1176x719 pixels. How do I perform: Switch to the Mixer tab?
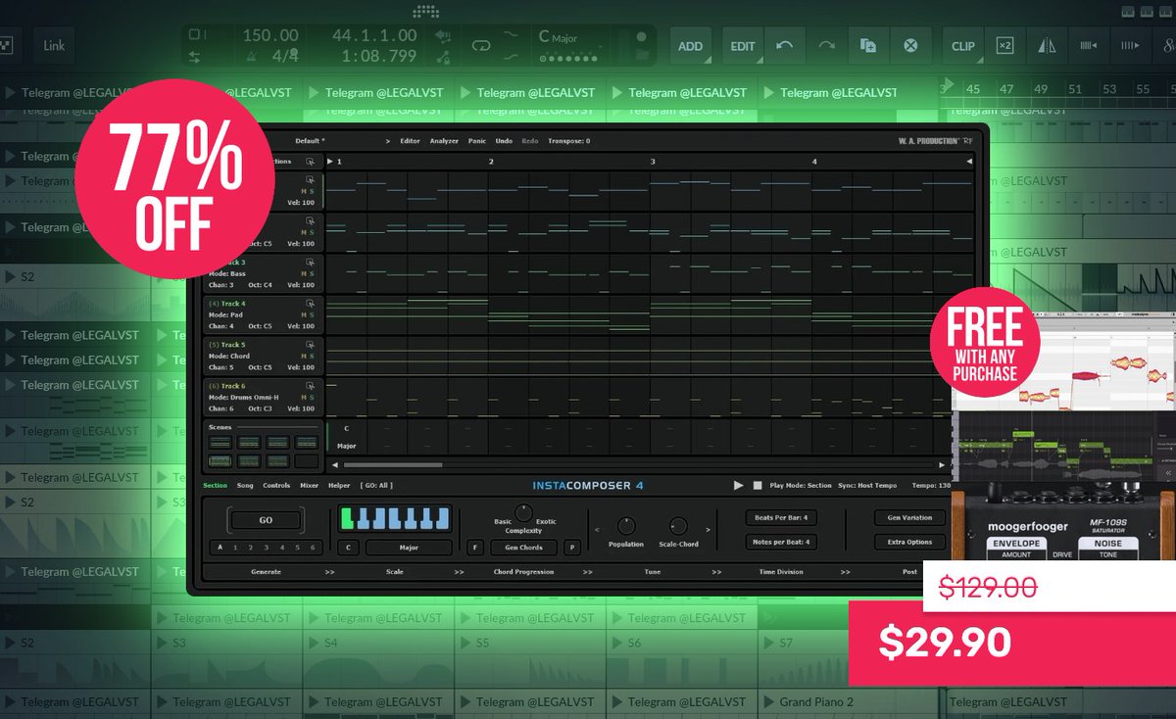click(309, 485)
